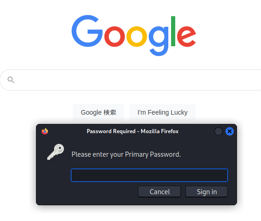This screenshot has width=261, height=221.
Task: Click the green letter l in the Google logo
Action: (173, 31)
